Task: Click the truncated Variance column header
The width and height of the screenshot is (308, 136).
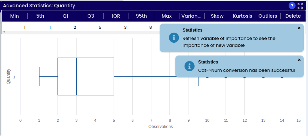Action: point(191,16)
